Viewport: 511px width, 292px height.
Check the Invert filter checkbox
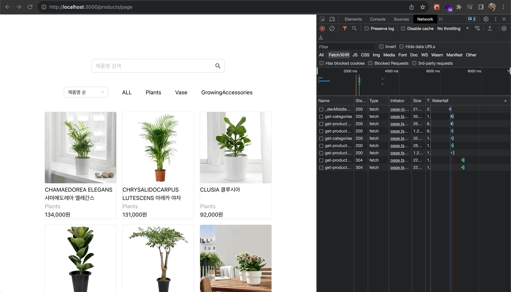(381, 46)
